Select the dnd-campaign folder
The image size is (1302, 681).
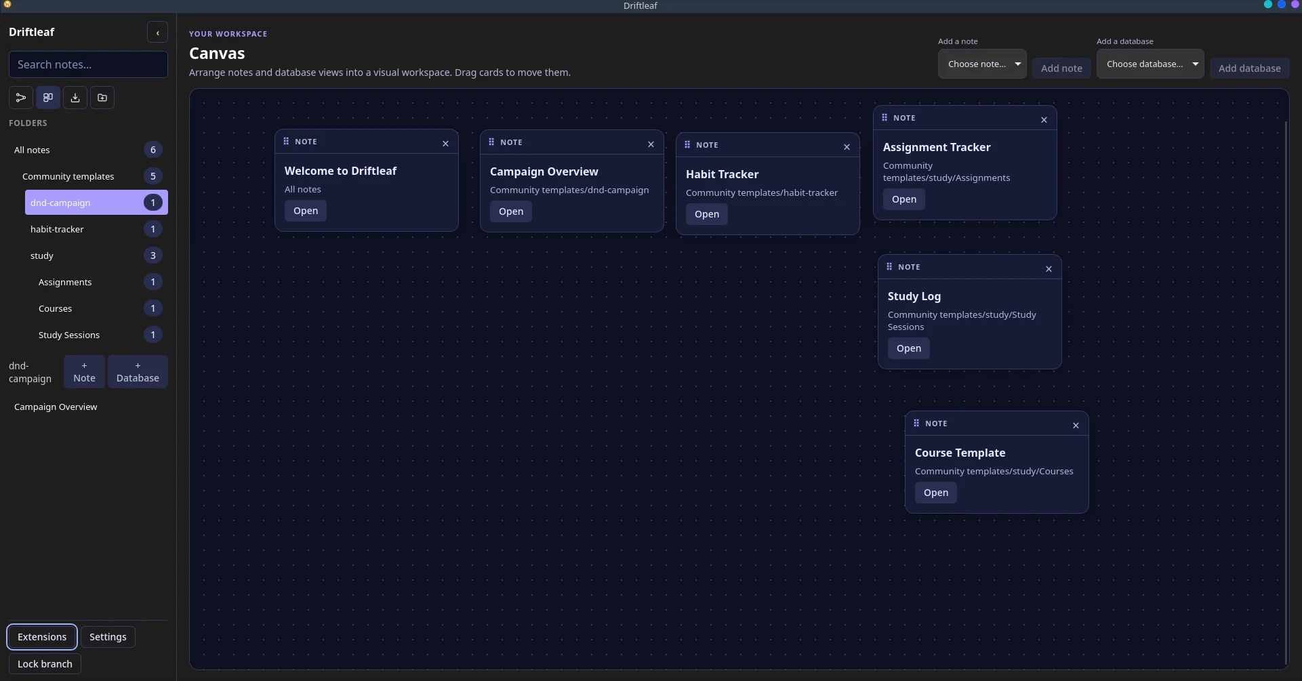(x=96, y=203)
